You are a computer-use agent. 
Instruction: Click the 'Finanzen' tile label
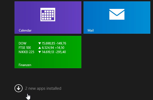25,65
